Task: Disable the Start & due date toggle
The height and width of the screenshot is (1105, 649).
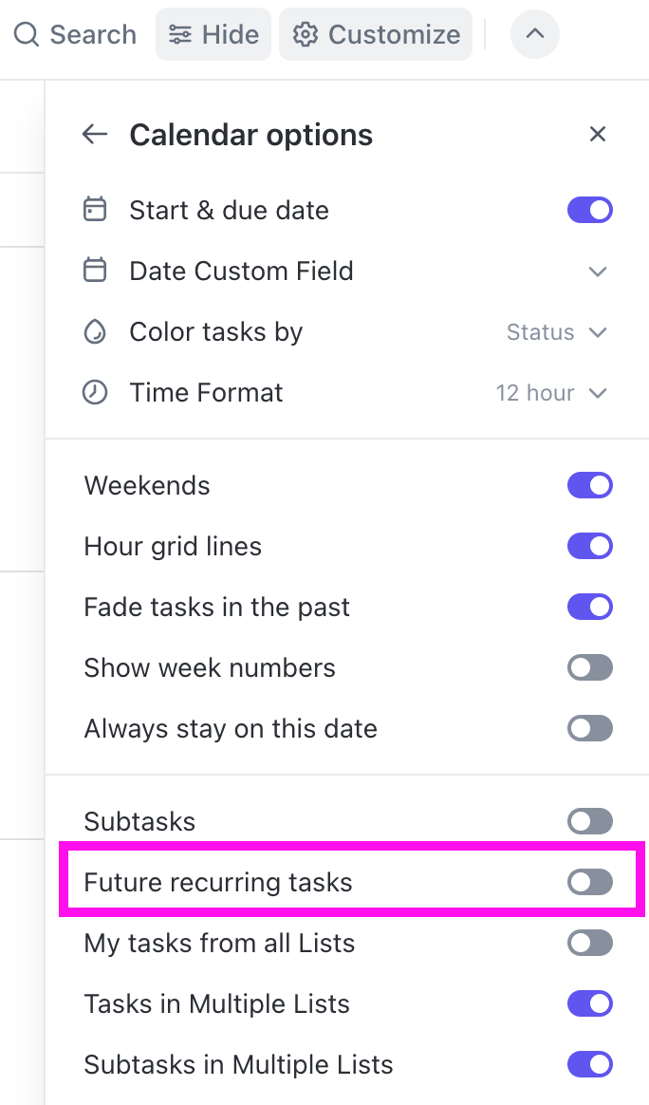Action: (x=590, y=210)
